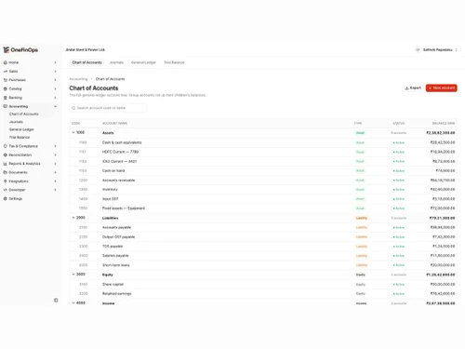Expand the Purchases menu chevron
Image resolution: width=465 pixels, height=349 pixels.
(x=55, y=80)
